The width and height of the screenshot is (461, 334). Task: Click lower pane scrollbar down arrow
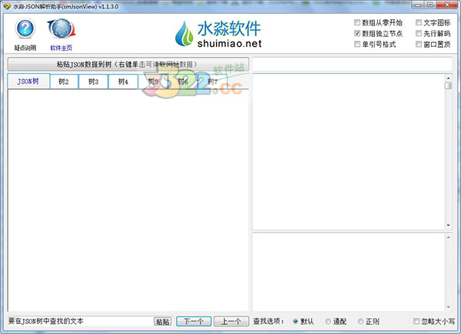(448, 307)
